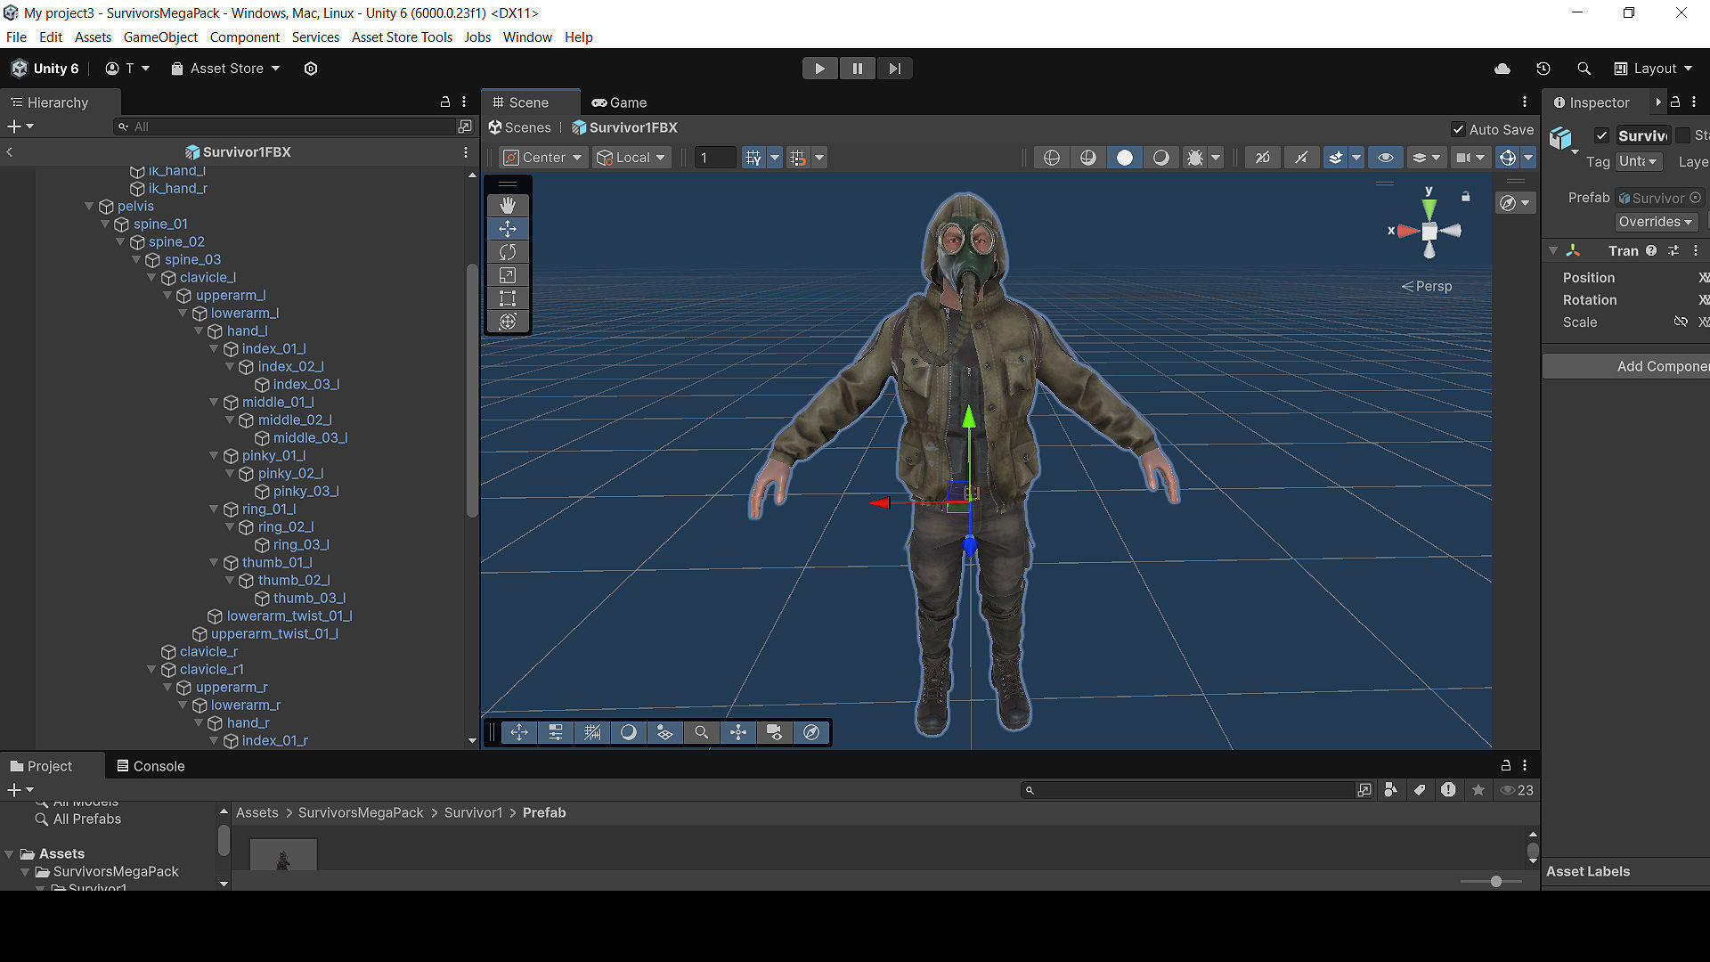1710x962 pixels.
Task: Click the Pause button
Action: (857, 69)
